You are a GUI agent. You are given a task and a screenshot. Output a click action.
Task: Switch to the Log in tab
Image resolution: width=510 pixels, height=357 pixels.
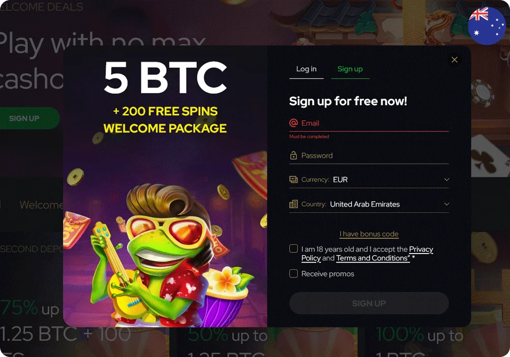tap(306, 69)
